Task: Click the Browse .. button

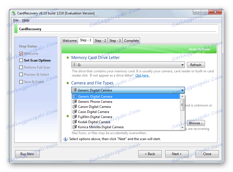Action: pos(196,123)
